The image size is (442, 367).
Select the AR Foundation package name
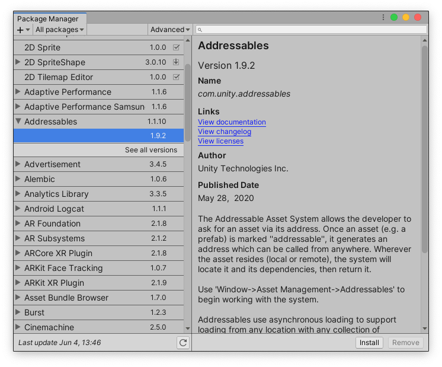52,224
